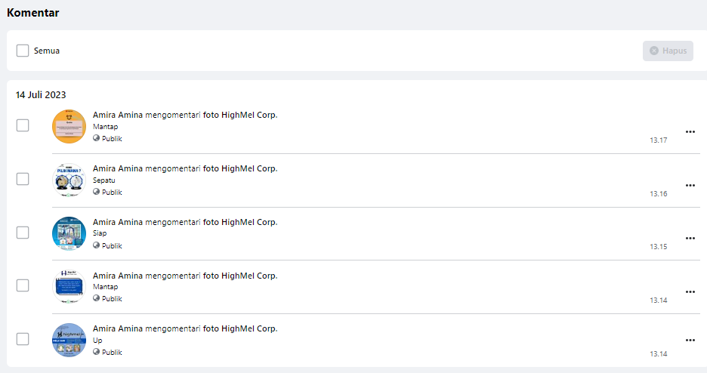
Task: Select checkbox beside the Siap comment
Action: coord(23,233)
